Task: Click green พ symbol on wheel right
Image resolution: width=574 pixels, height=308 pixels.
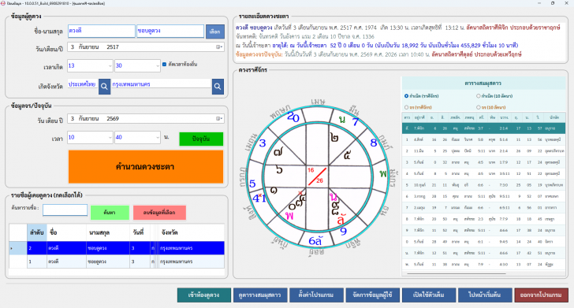Action: click(x=383, y=173)
